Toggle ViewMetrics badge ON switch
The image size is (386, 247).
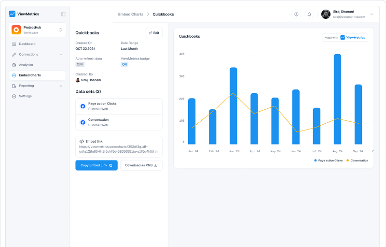click(124, 64)
